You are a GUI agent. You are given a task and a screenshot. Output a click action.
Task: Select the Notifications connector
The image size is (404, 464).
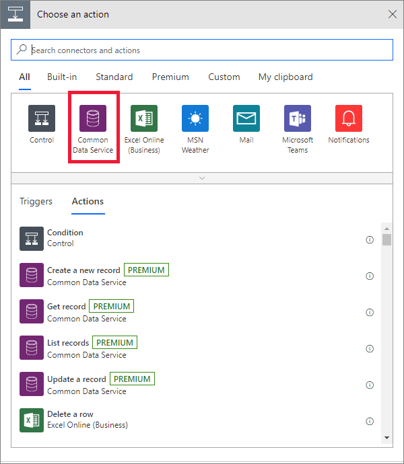pyautogui.click(x=349, y=118)
